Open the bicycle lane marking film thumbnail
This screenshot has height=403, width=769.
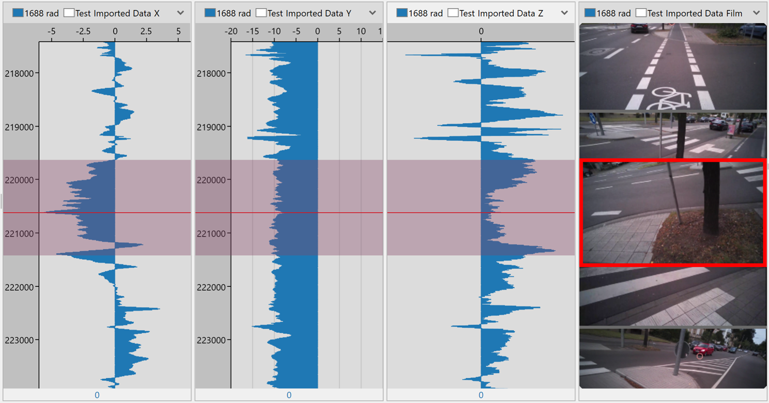673,67
